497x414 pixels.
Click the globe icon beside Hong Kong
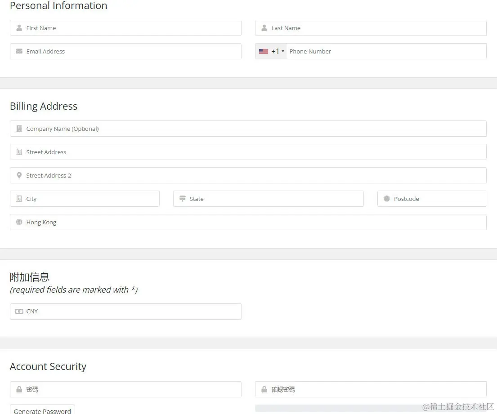pos(19,222)
